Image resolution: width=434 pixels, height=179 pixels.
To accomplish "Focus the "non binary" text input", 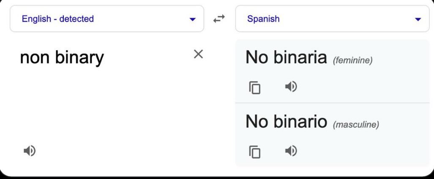I will [62, 57].
